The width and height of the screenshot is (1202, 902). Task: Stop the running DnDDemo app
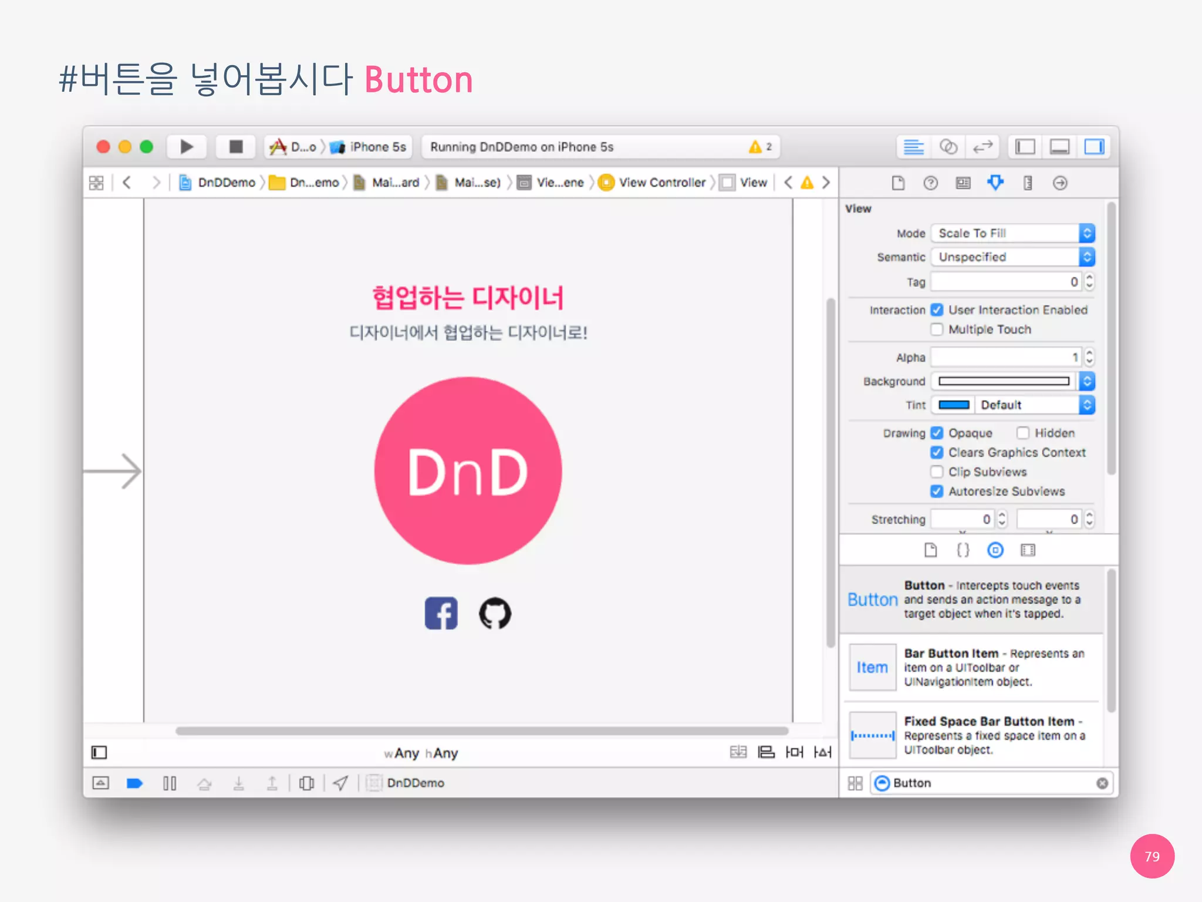(x=236, y=147)
